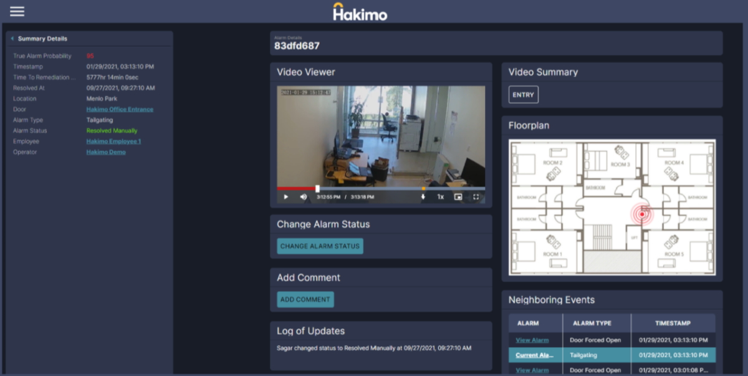Enable picture-in-picture mode on the video

pos(458,196)
